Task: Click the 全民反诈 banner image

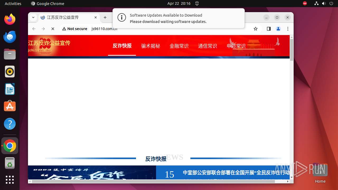Action: (x=92, y=173)
